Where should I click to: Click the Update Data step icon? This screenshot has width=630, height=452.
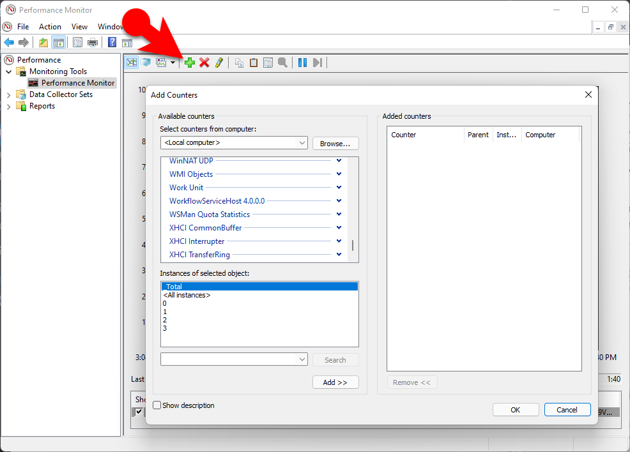(x=318, y=63)
